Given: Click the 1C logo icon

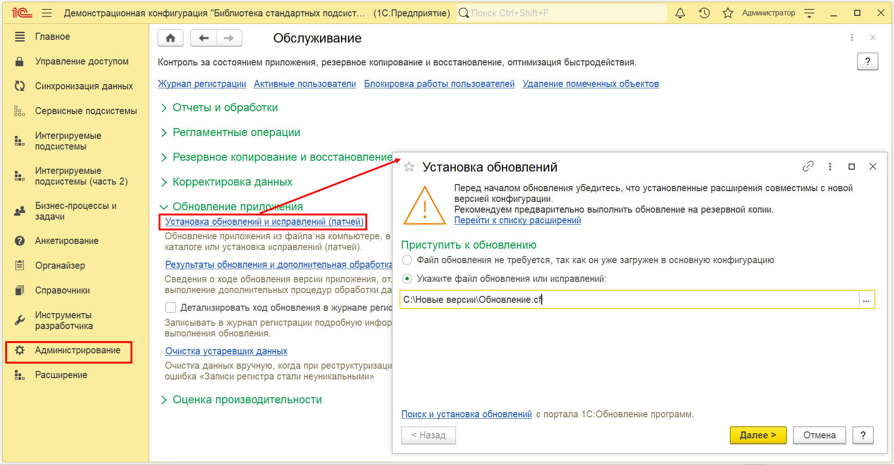Looking at the screenshot, I should pyautogui.click(x=22, y=13).
